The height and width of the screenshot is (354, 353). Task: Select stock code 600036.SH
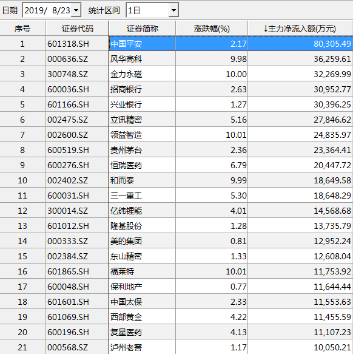[x=68, y=89]
